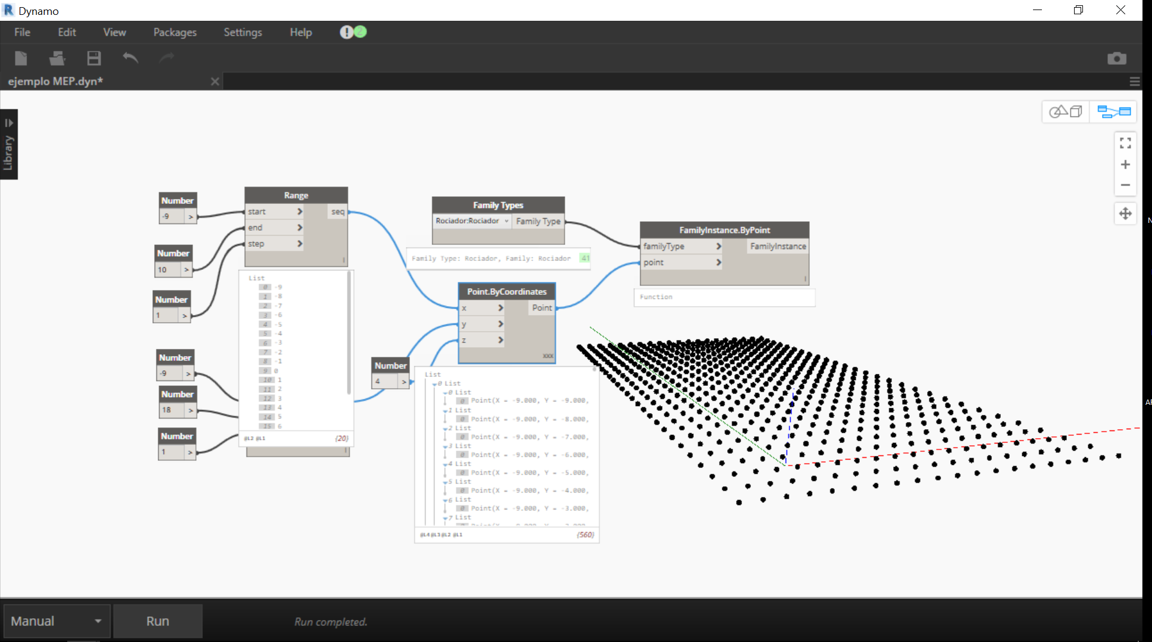
Task: Click the Open file toolbar icon
Action: pyautogui.click(x=57, y=58)
